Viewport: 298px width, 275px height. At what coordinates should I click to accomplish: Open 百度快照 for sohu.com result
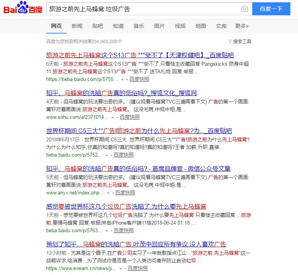coord(130,117)
